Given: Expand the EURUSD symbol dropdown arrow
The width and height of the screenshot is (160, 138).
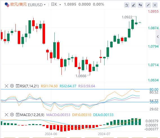Looking at the screenshot, I should coord(45,5).
